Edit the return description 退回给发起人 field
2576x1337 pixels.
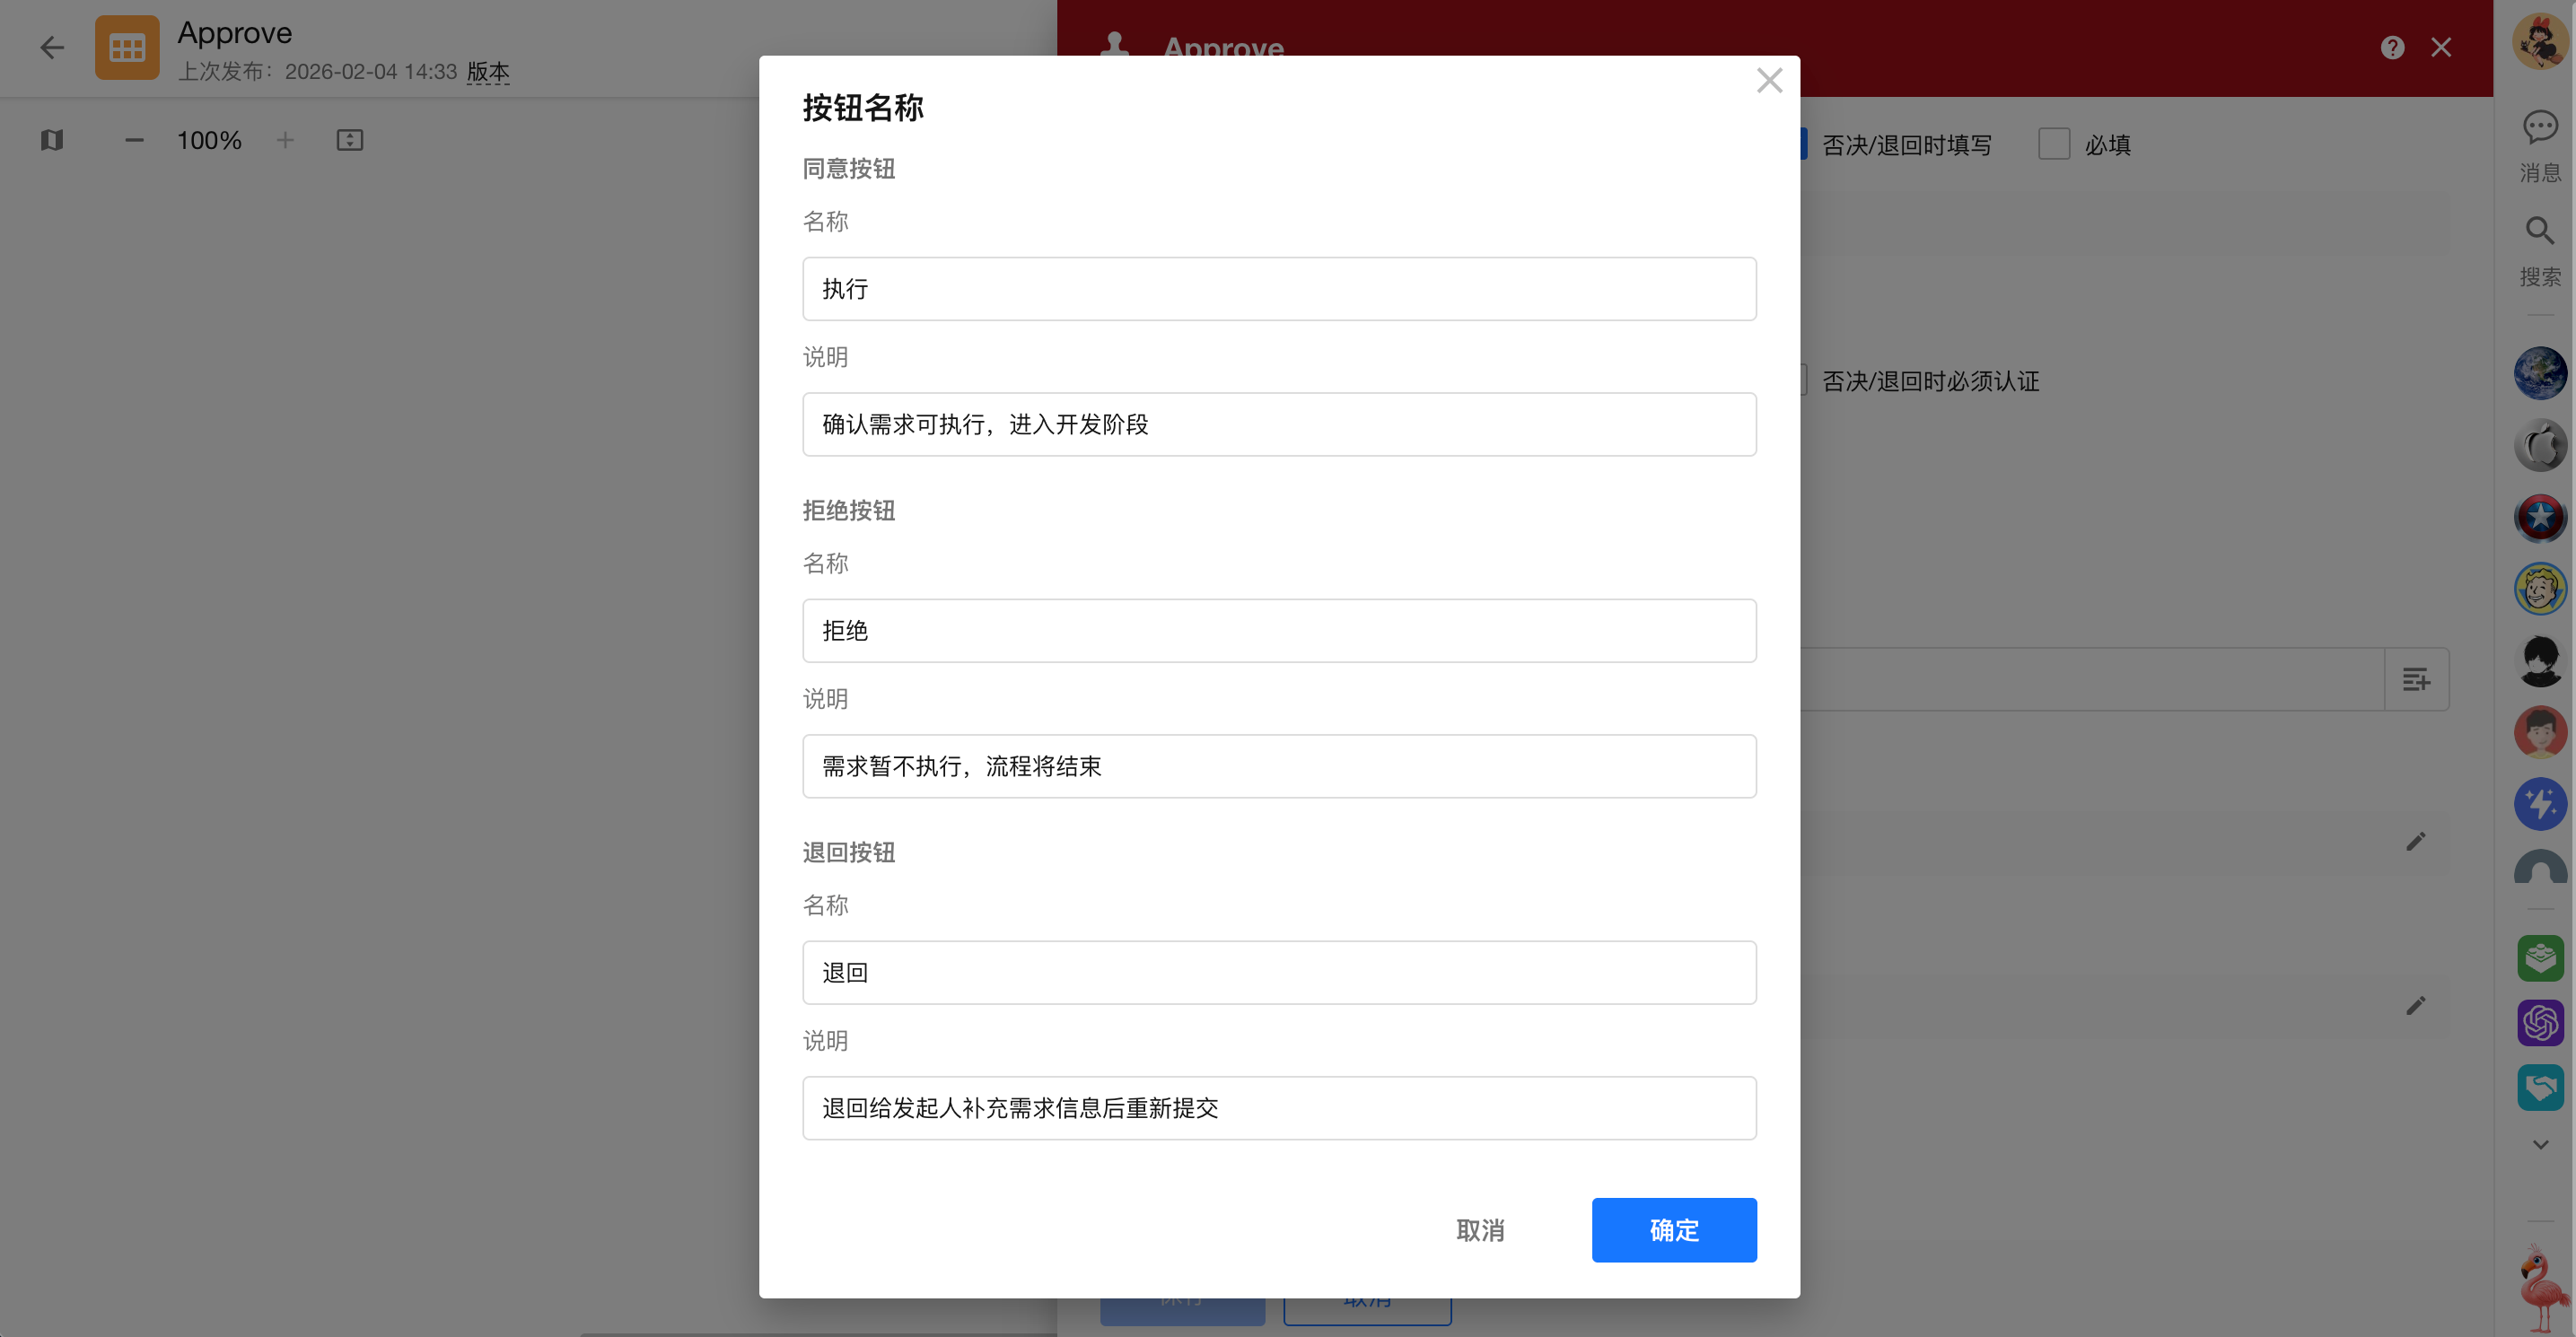[x=1278, y=1108]
